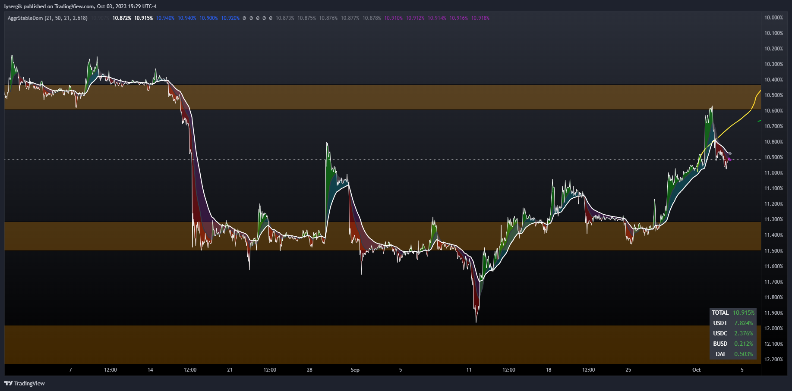The height and width of the screenshot is (391, 792).
Task: Click the 10.914% magenta legend value
Action: (x=437, y=18)
